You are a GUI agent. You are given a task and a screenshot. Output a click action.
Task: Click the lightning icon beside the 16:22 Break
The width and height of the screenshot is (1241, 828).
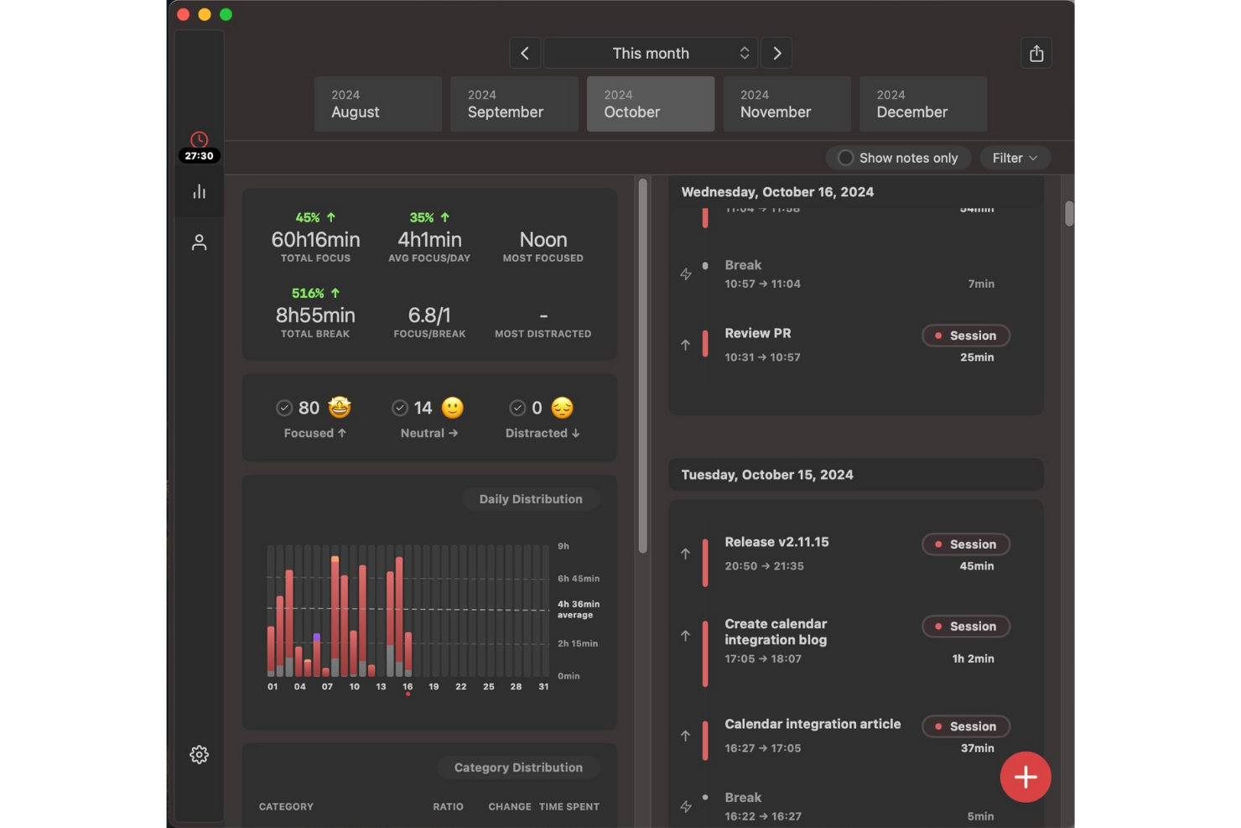(686, 806)
